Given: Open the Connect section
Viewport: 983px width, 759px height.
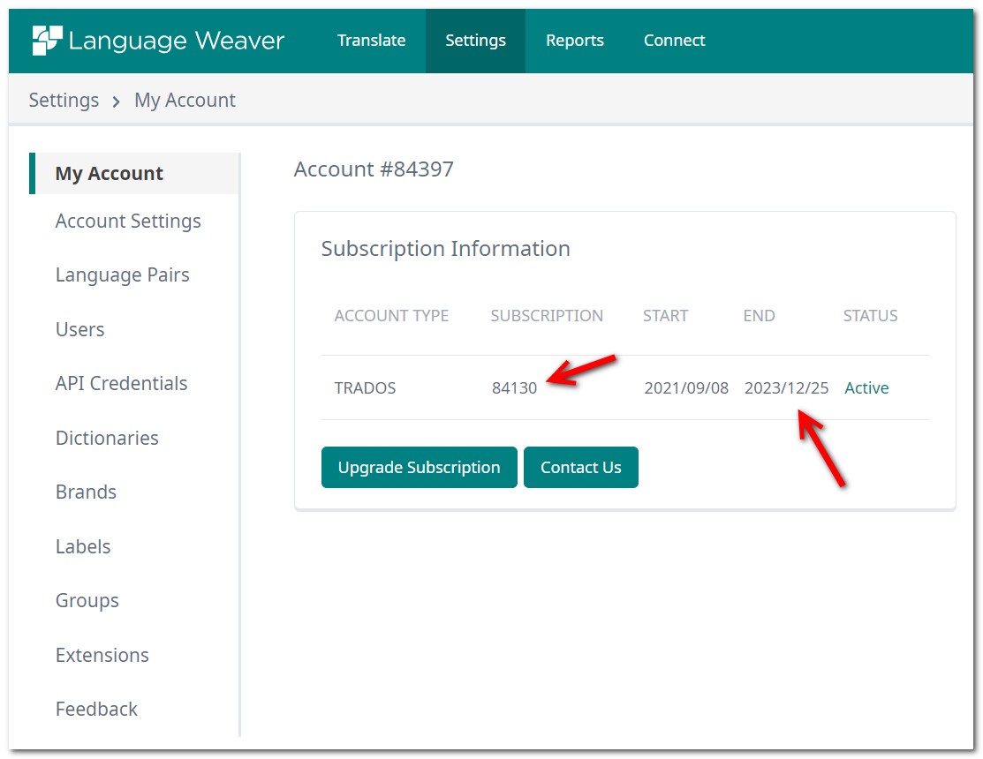Looking at the screenshot, I should click(674, 40).
